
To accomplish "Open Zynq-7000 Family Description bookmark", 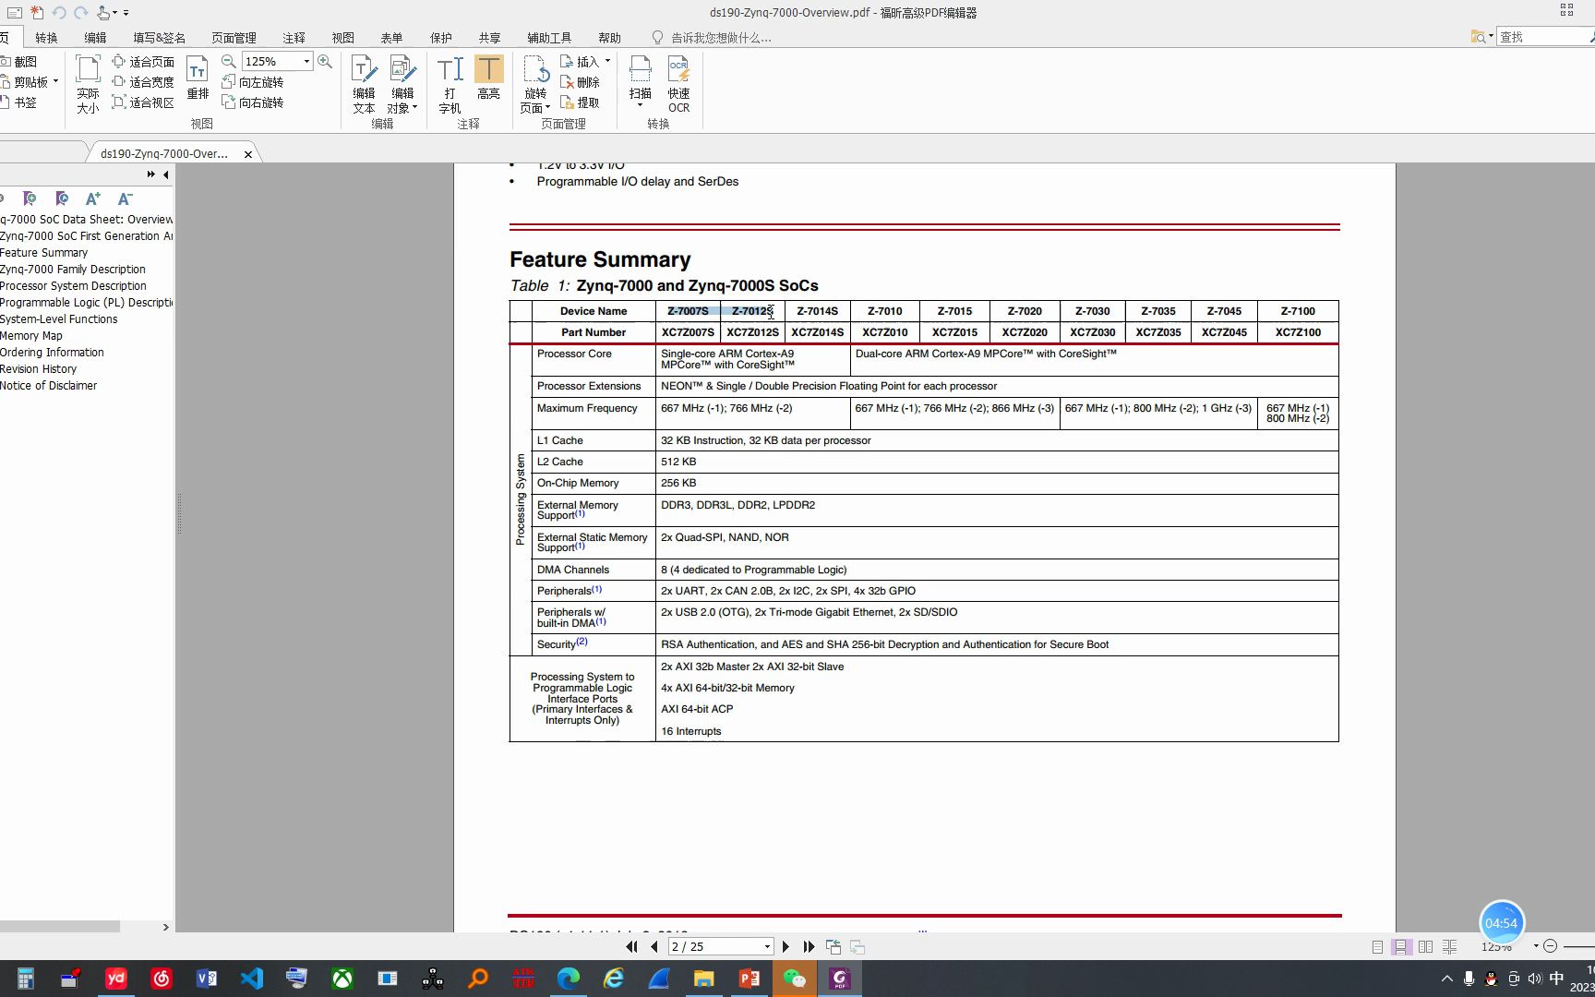I will pos(72,269).
